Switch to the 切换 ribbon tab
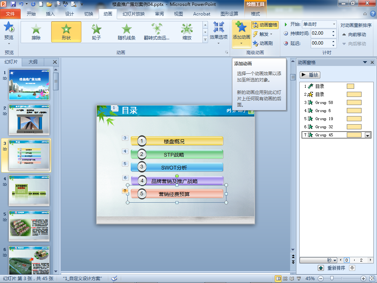This screenshot has width=377, height=283. 89,14
